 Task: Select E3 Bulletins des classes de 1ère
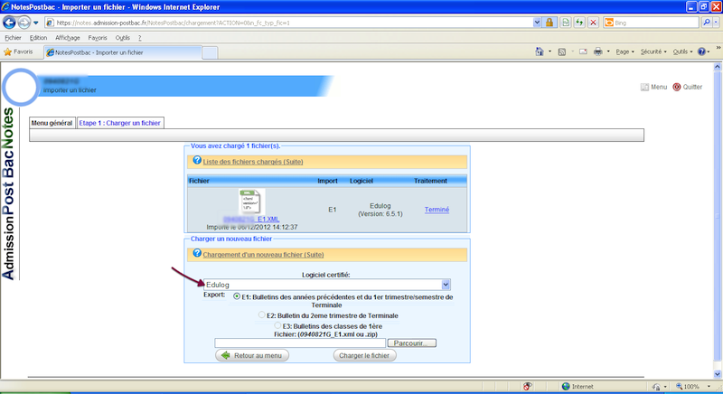tap(277, 324)
